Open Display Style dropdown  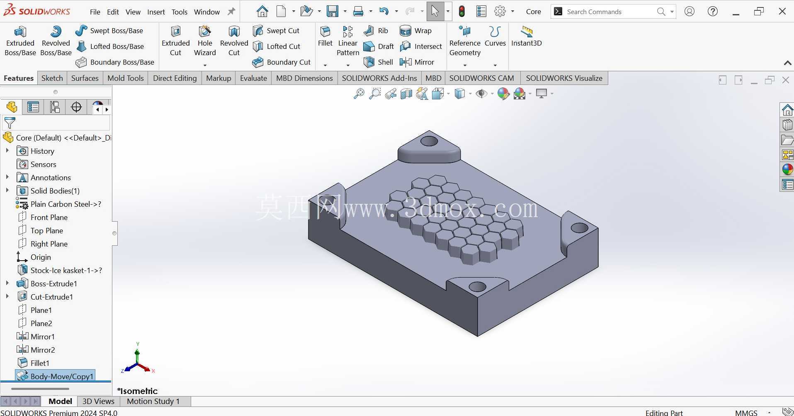pos(470,94)
